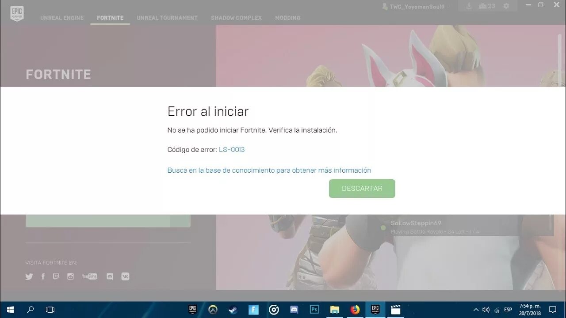Visit Fortnite on Twitch
Viewport: 566px width, 318px height.
pos(56,276)
